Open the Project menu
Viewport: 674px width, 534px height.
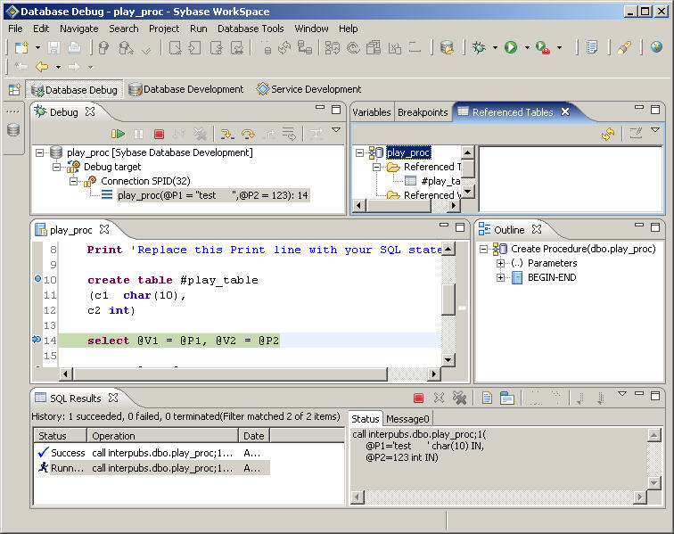(x=164, y=29)
